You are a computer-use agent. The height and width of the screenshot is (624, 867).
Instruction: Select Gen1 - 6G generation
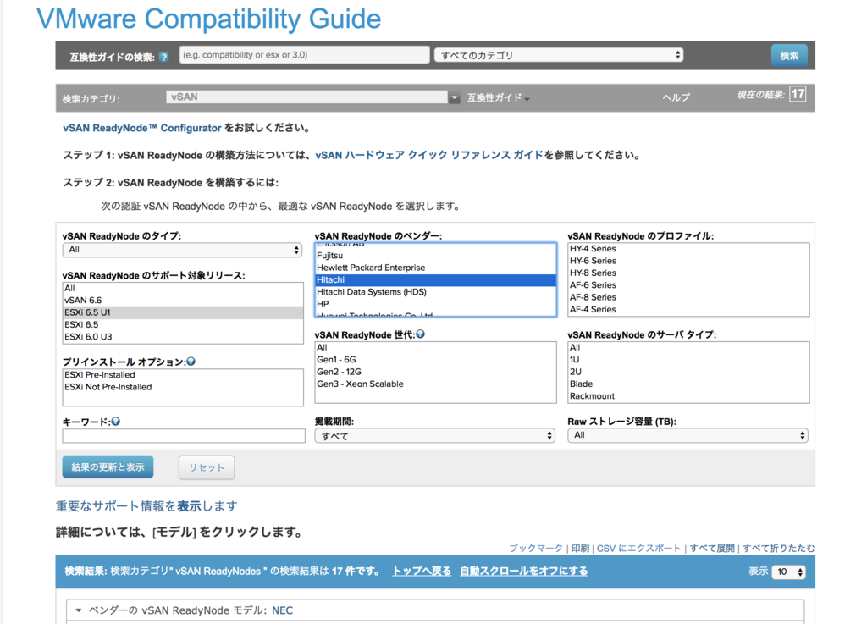pyautogui.click(x=435, y=360)
